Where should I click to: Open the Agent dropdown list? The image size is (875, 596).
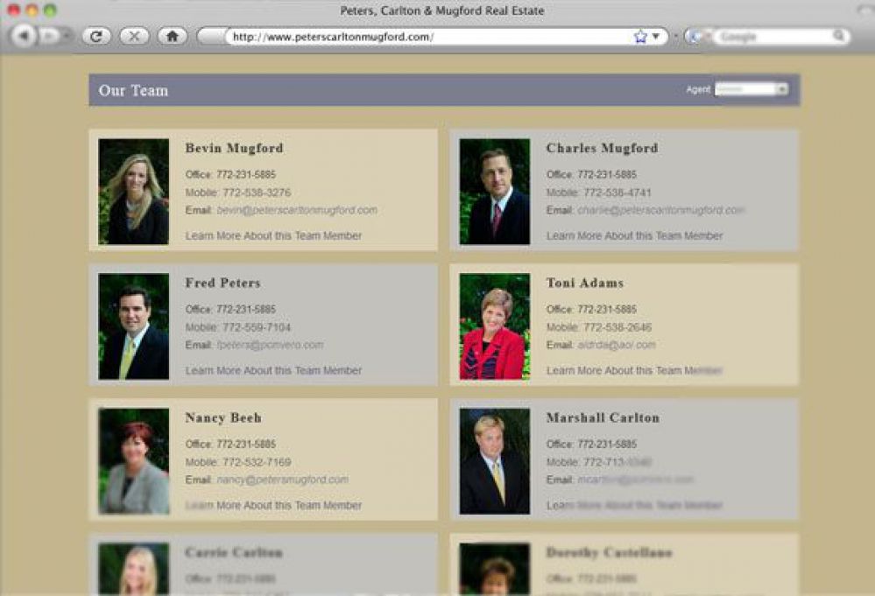(752, 89)
